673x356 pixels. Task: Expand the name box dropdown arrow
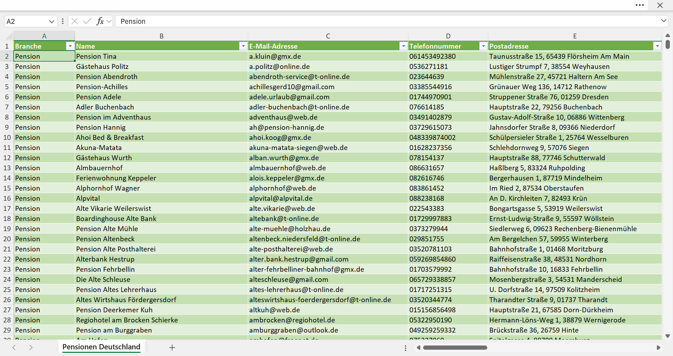pos(52,21)
